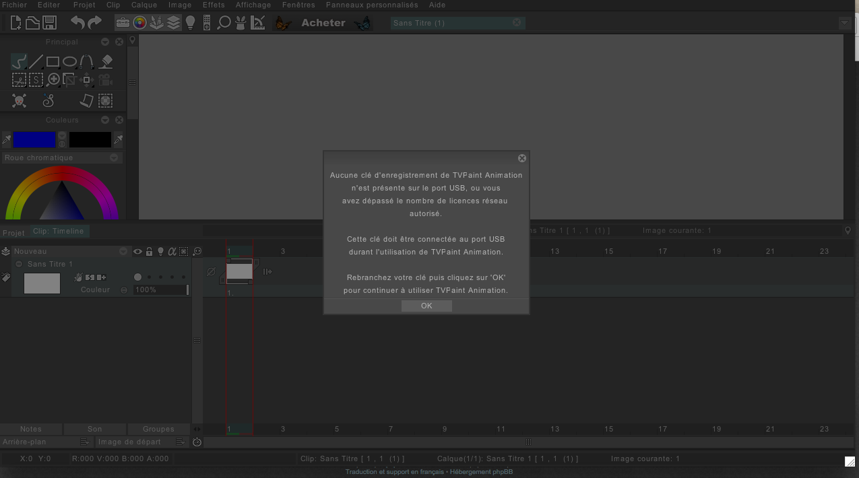The image size is (859, 478).
Task: Select the zoom magnifier tool in Principal panel
Action: click(53, 80)
